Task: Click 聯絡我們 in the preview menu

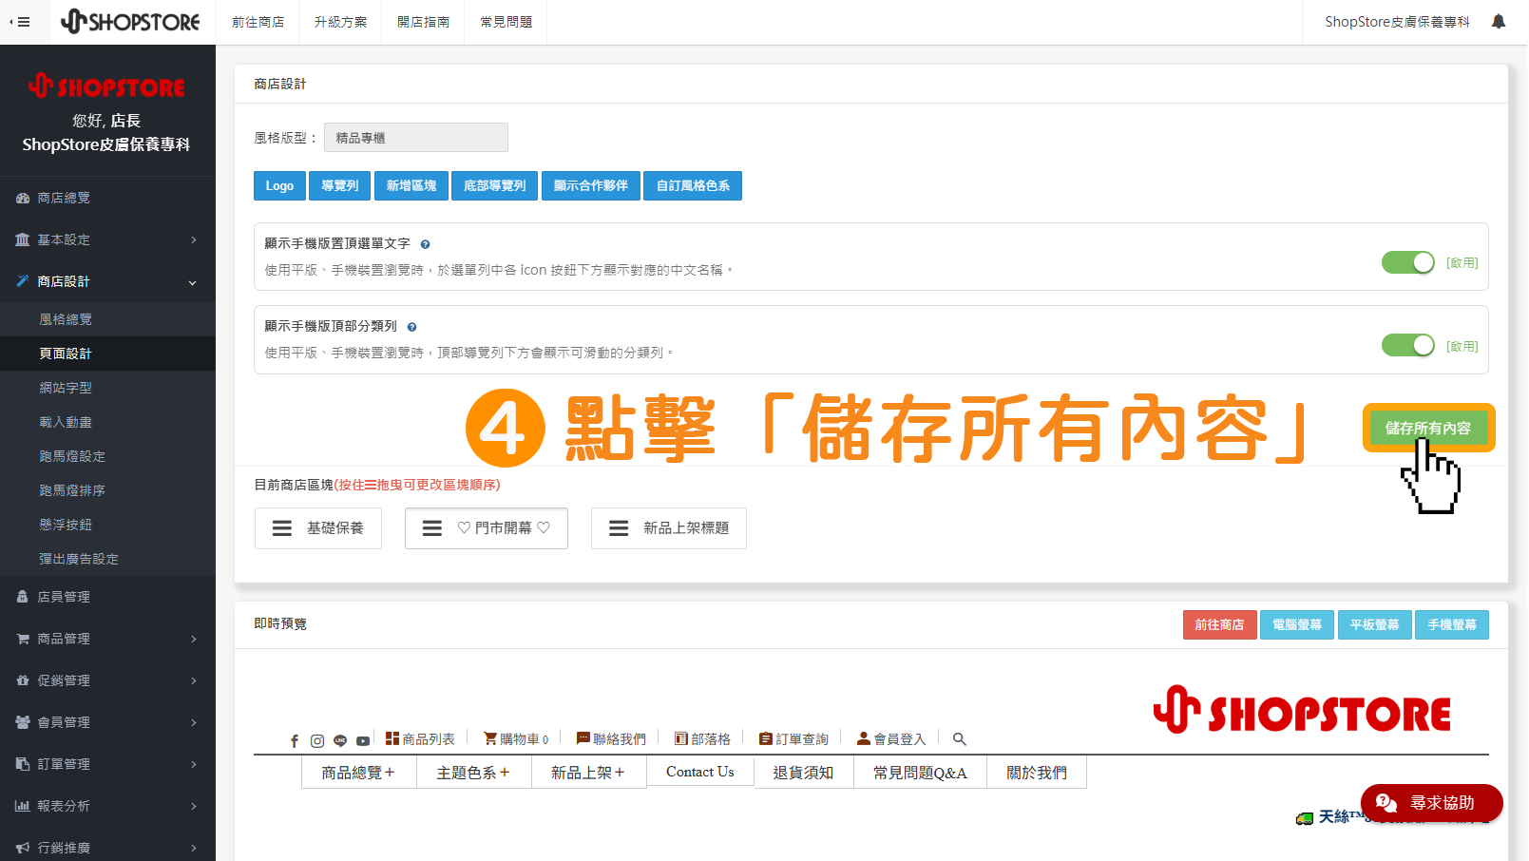Action: pos(611,738)
